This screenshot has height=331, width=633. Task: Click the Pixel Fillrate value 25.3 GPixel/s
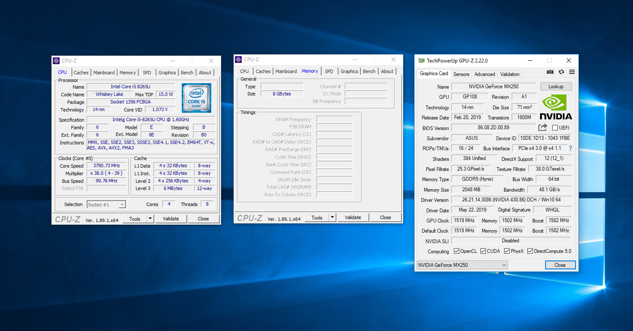point(471,169)
